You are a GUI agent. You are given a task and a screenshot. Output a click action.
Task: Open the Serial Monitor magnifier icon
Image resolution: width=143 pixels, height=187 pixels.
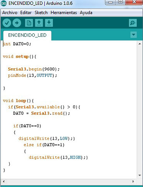coord(133,23)
